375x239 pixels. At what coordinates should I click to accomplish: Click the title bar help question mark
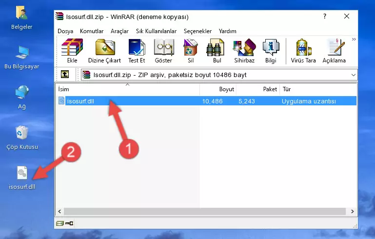click(325, 16)
